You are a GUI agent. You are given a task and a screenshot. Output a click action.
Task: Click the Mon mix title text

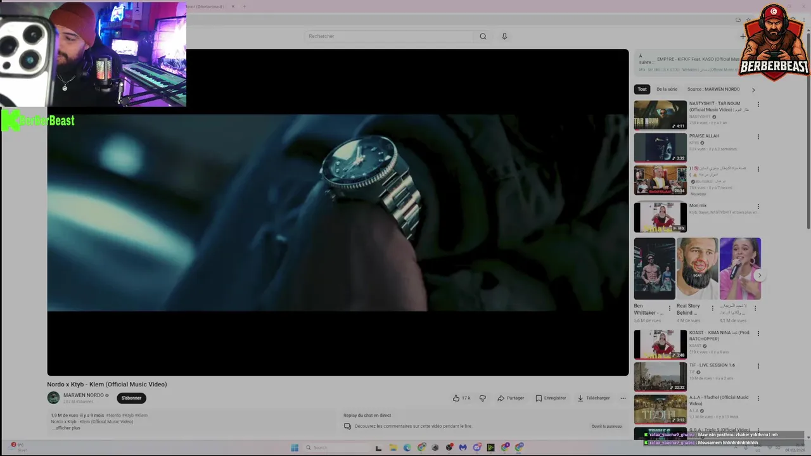click(x=698, y=206)
